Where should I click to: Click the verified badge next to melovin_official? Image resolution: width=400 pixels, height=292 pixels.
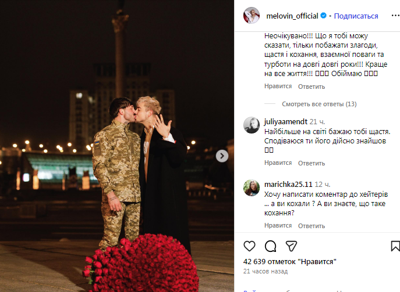click(323, 16)
